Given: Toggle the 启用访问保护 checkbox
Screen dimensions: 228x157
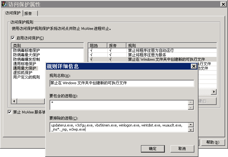Looking at the screenshot, I should click(13, 38).
